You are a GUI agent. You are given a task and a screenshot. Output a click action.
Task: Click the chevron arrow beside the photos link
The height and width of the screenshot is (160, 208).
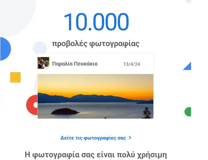click(x=130, y=138)
